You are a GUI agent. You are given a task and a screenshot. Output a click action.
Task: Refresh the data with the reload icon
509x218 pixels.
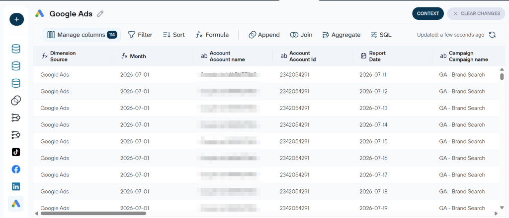pyautogui.click(x=492, y=35)
